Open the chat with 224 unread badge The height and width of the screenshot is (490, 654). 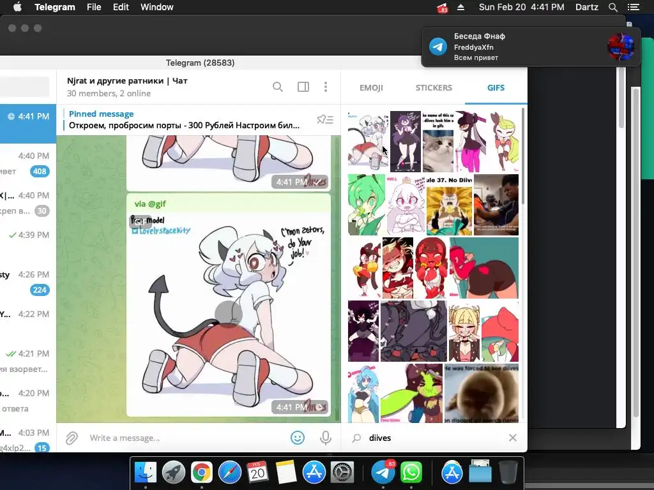pyautogui.click(x=28, y=282)
